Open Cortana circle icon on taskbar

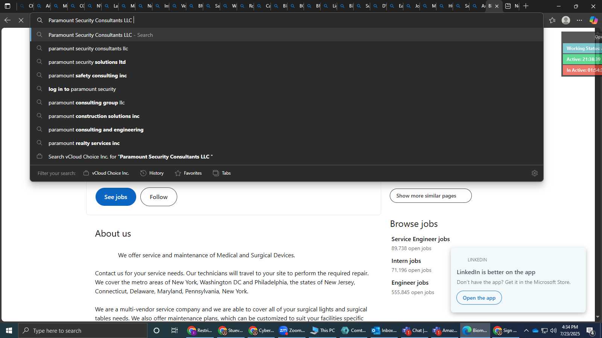[157, 330]
